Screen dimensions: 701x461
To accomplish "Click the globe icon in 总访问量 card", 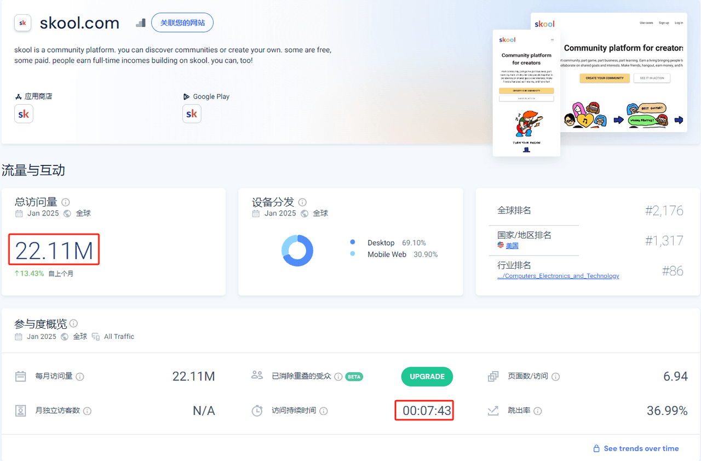I will [67, 214].
